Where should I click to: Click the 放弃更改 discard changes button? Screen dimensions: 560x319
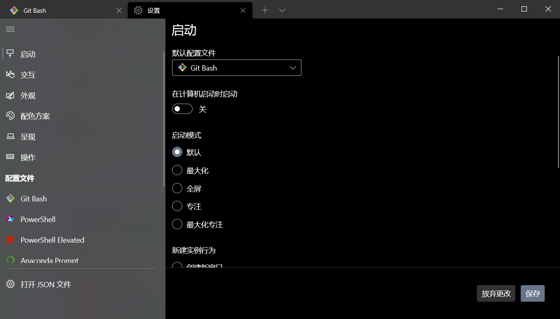click(x=496, y=293)
